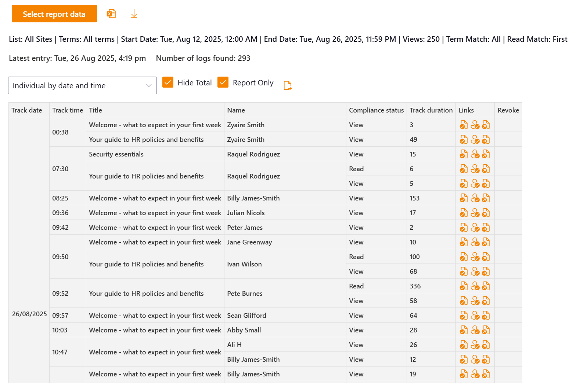Open the Individual by date and time dropdown

(x=82, y=85)
